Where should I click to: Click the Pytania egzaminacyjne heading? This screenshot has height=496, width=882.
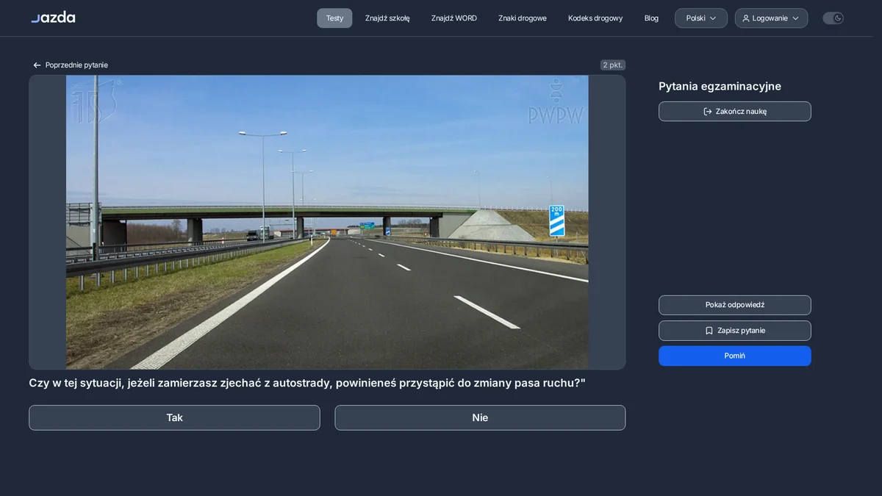[720, 86]
